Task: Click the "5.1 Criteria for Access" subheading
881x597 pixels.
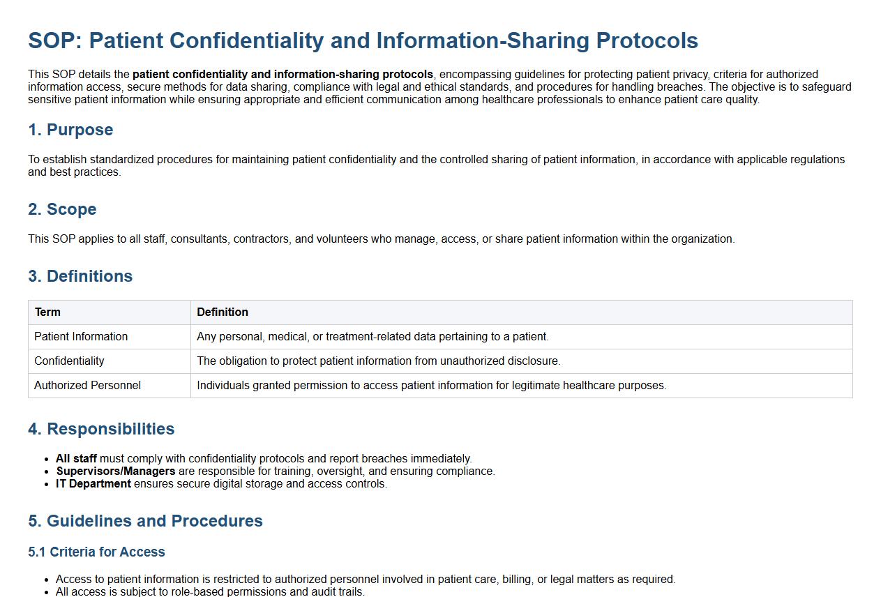Action: click(x=96, y=552)
